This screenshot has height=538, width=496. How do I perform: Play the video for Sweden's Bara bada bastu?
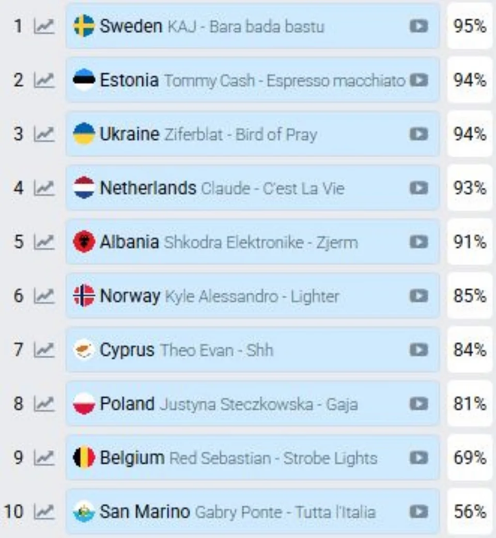coord(419,26)
